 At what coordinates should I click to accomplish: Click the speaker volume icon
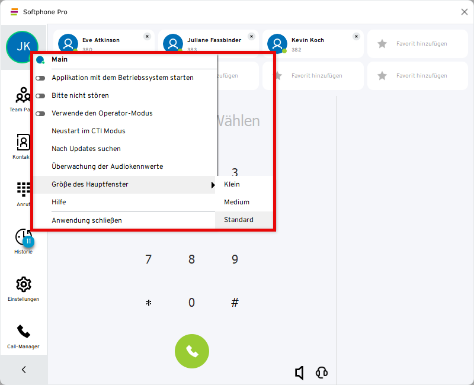[x=299, y=373]
